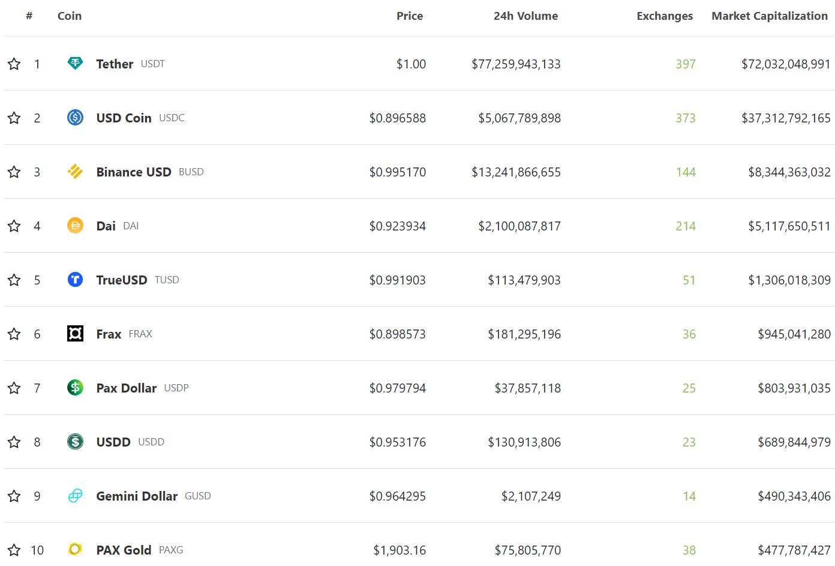This screenshot has width=835, height=566.
Task: Sort by 24h Volume header
Action: point(525,16)
